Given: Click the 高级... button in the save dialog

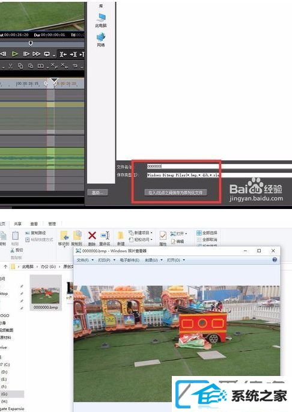Looking at the screenshot, I should [97, 193].
